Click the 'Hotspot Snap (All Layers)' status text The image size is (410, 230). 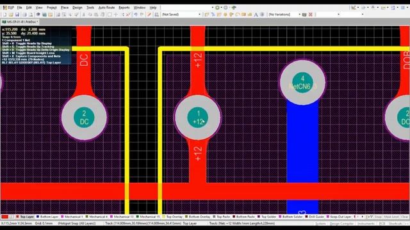[x=77, y=224]
